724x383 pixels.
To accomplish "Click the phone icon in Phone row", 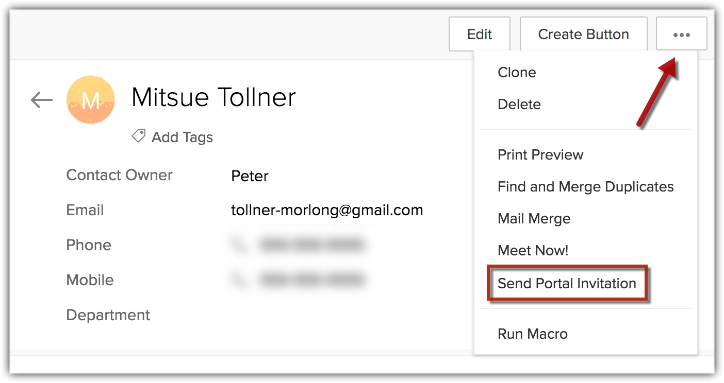I will [x=239, y=245].
